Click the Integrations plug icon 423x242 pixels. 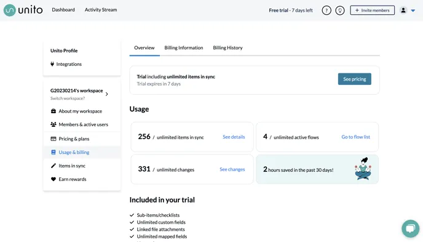(x=52, y=64)
